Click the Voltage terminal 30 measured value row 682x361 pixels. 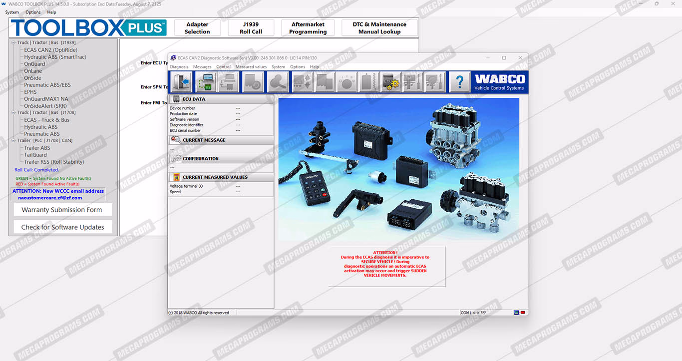point(221,186)
